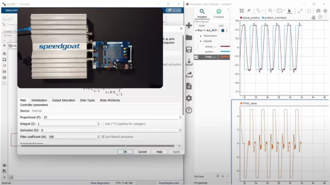This screenshot has height=185, width=330.
Task: Open the Data Types tab
Action: tap(87, 100)
